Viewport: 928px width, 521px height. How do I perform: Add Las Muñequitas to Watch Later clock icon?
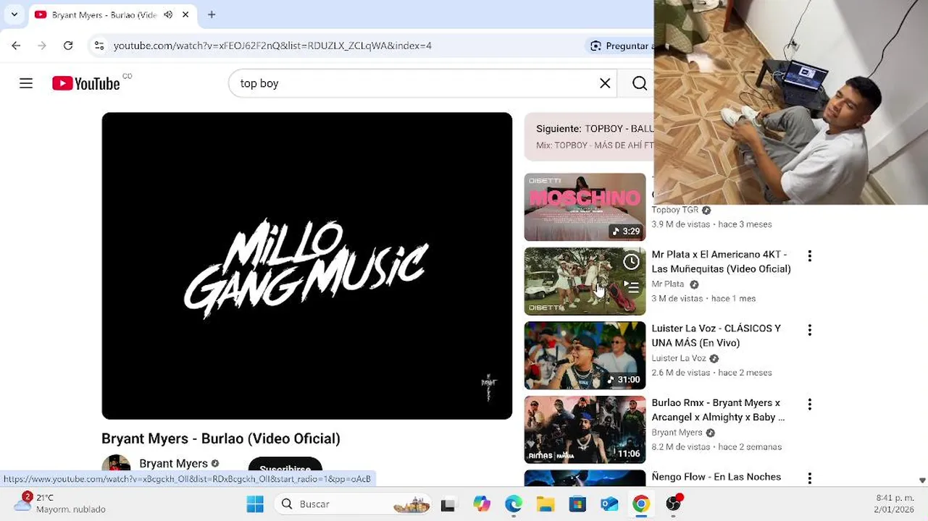tap(632, 261)
